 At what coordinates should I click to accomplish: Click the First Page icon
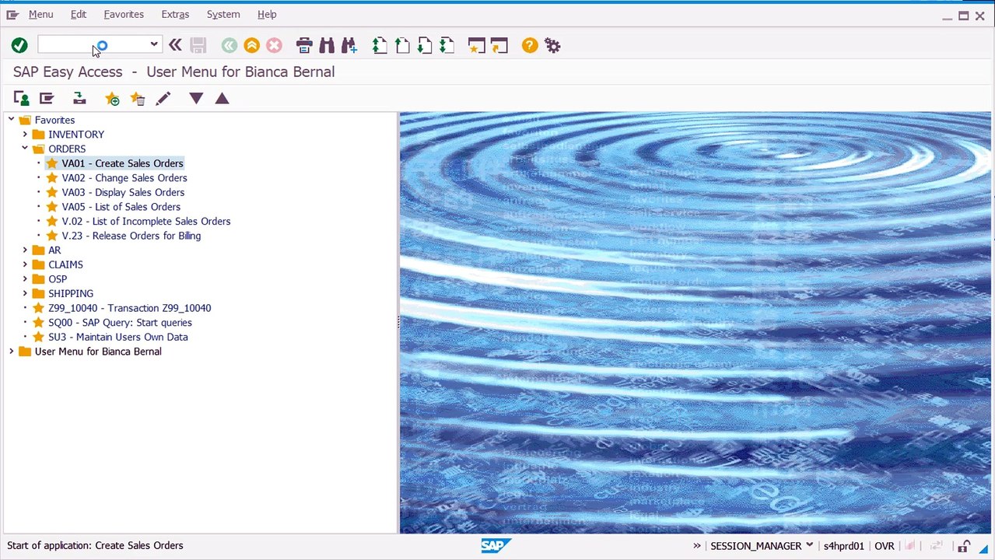380,46
